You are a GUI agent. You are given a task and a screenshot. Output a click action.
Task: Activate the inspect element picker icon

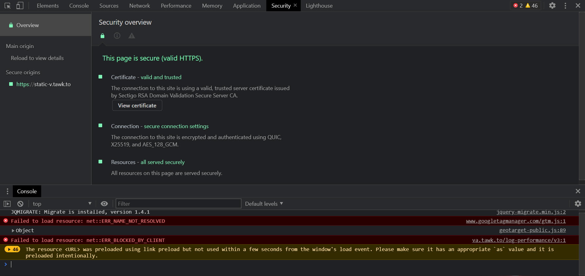[8, 6]
